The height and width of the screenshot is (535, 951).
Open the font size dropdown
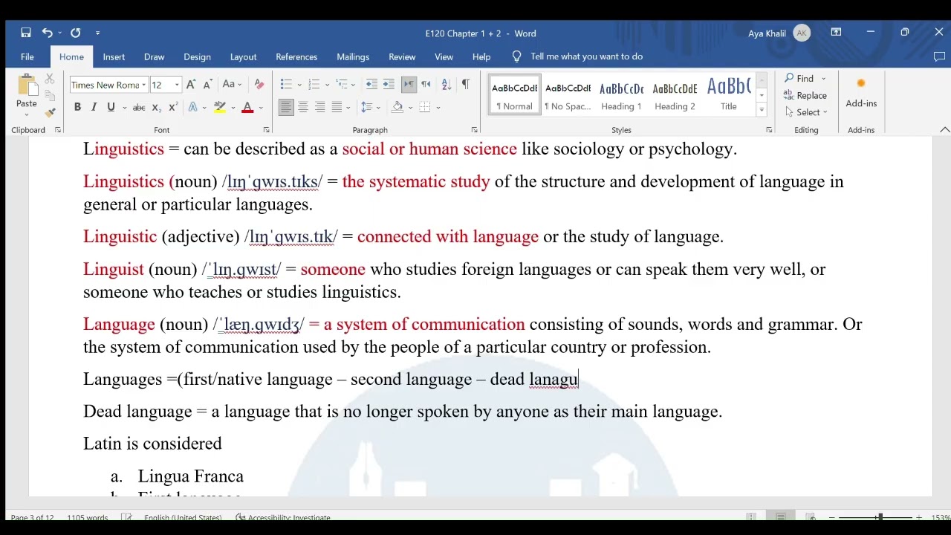click(177, 85)
